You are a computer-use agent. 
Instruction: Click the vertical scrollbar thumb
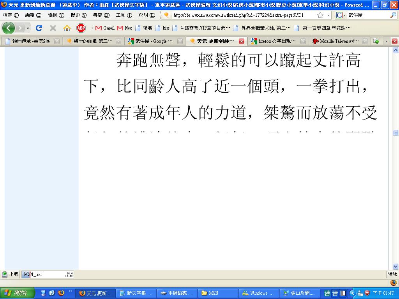pyautogui.click(x=395, y=132)
